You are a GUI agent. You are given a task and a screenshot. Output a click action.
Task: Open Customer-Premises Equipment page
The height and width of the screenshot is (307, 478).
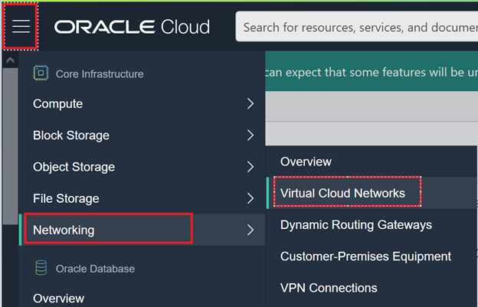click(365, 256)
